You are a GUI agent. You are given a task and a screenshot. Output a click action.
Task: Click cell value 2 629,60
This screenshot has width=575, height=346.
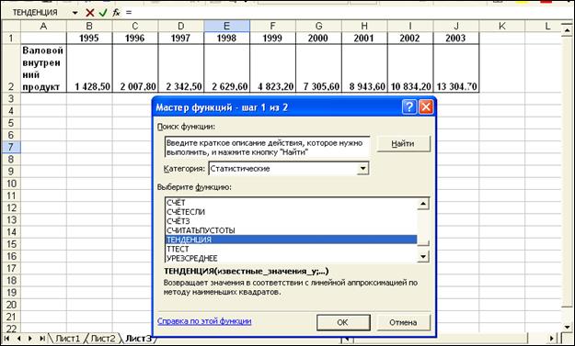[x=227, y=69]
